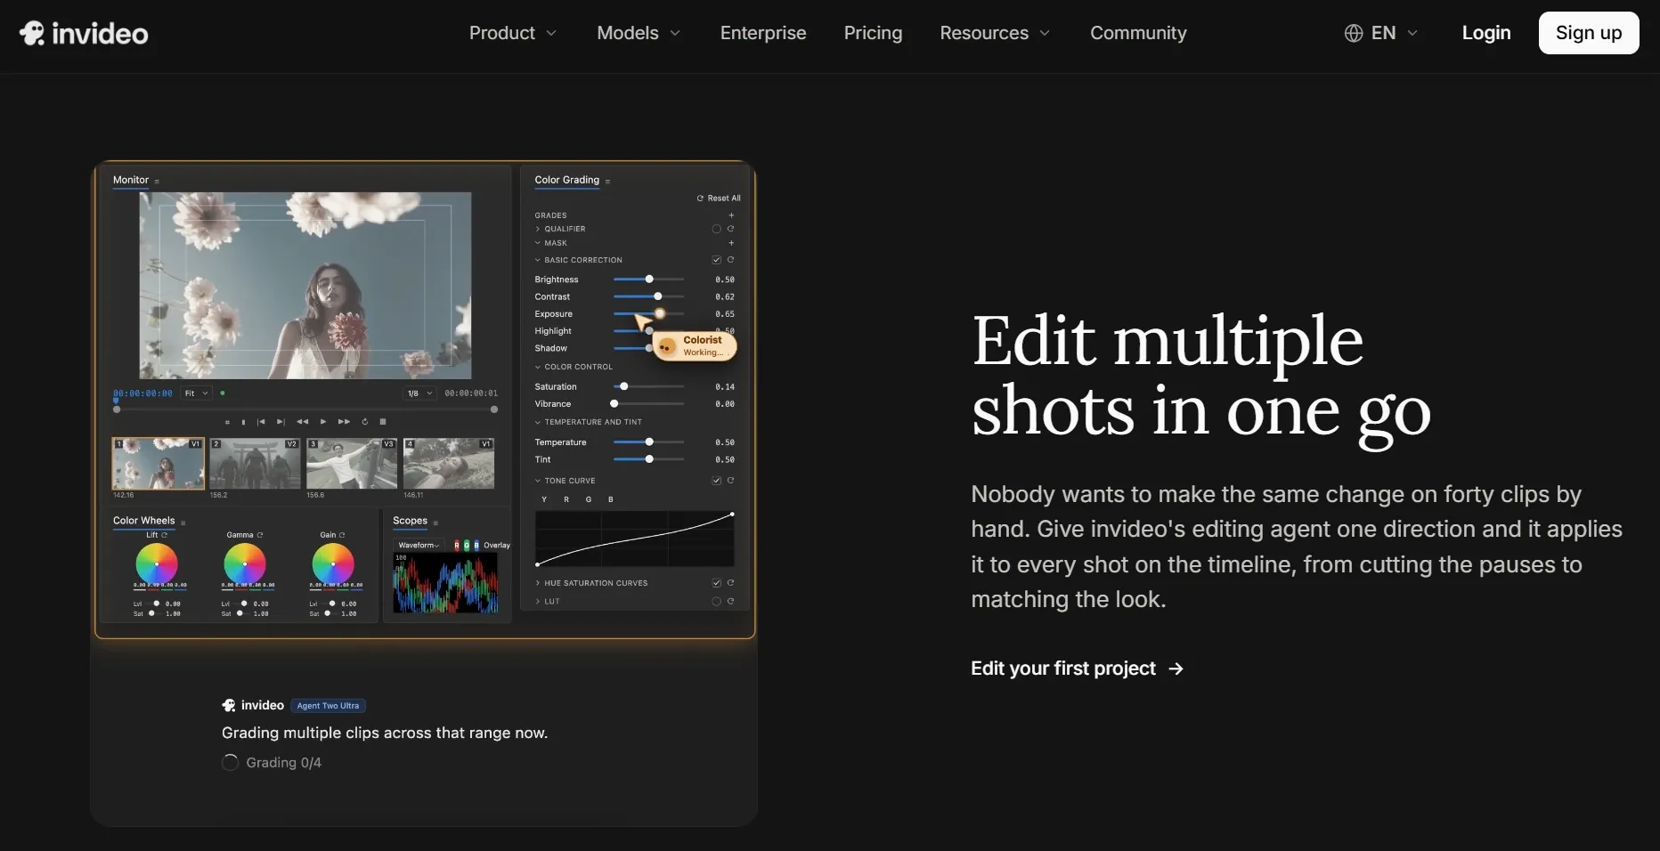This screenshot has height=851, width=1660.
Task: Open the Resources dropdown menu
Action: click(x=995, y=33)
